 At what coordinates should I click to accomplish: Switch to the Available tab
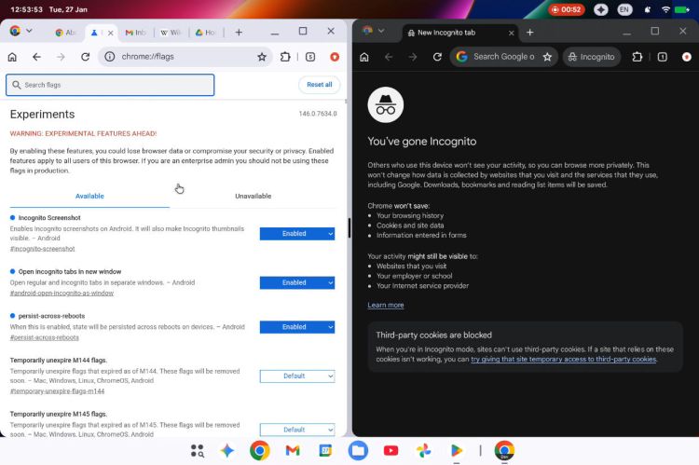pyautogui.click(x=89, y=197)
